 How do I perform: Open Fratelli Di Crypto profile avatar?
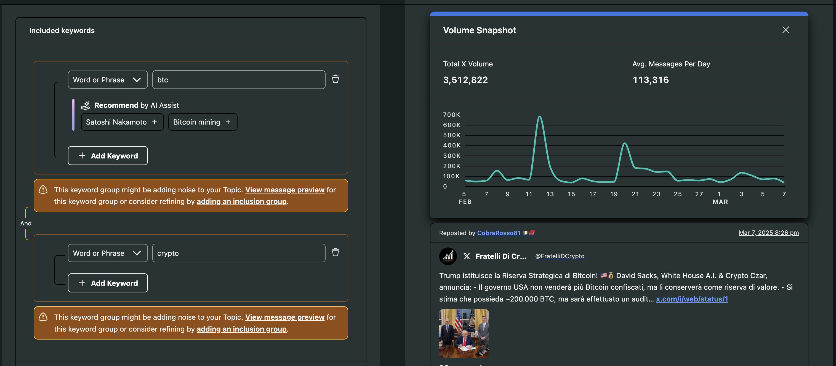[x=448, y=256]
